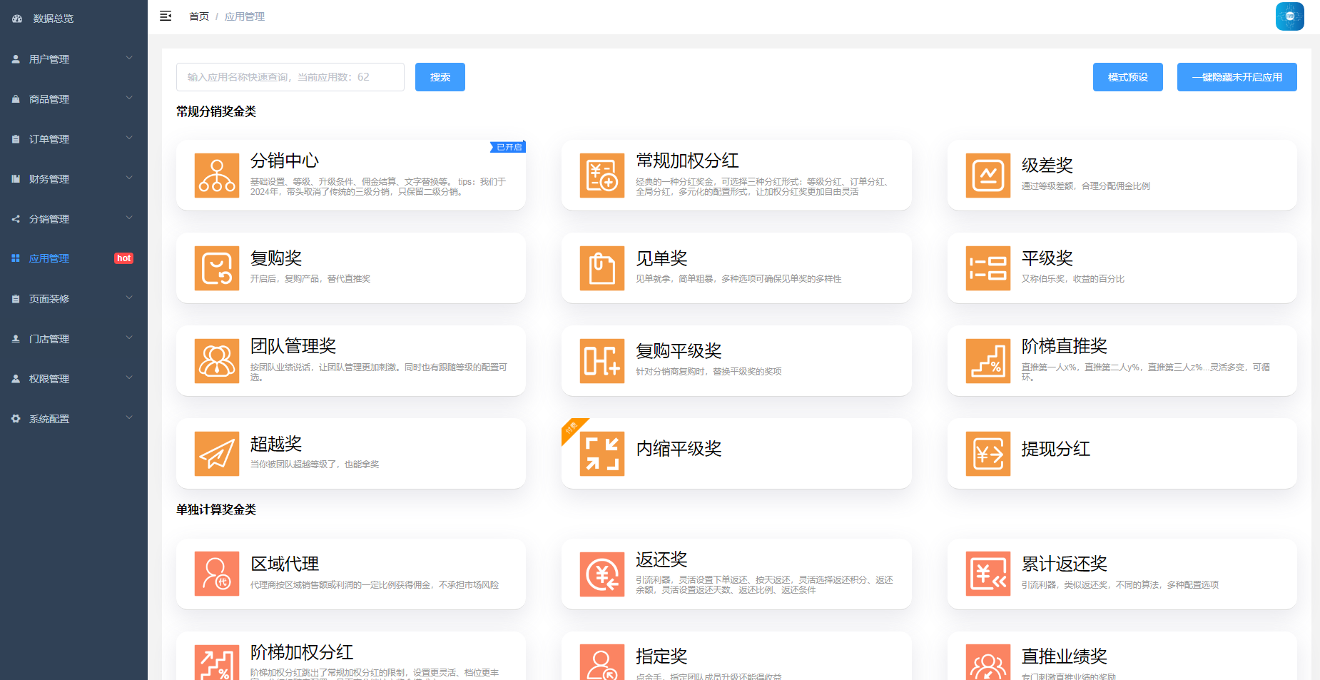Click the 团队管理奖 group icon
The image size is (1320, 680).
(216, 361)
